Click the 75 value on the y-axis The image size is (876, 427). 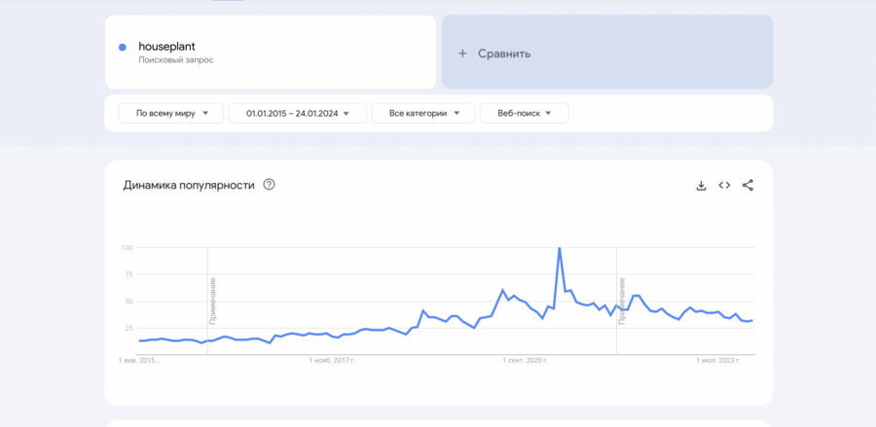tap(128, 274)
